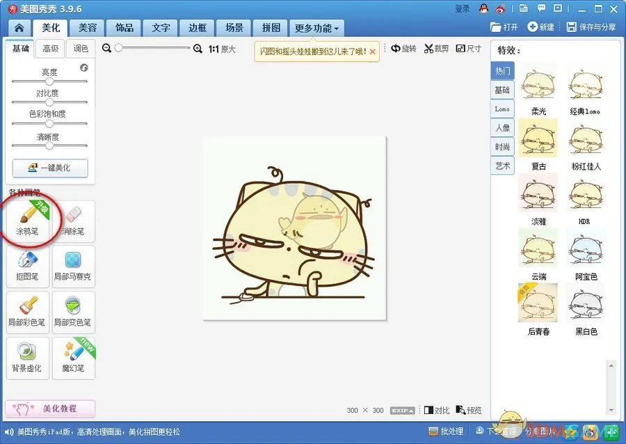Viewport: 626px width, 444px height.
Task: Pick the 局部马赛克 mosaic tool
Action: click(73, 266)
